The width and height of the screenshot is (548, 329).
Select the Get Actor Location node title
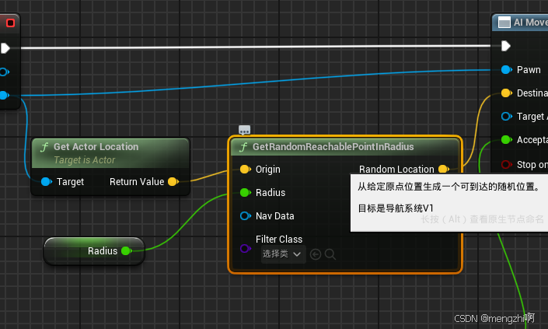click(x=96, y=147)
